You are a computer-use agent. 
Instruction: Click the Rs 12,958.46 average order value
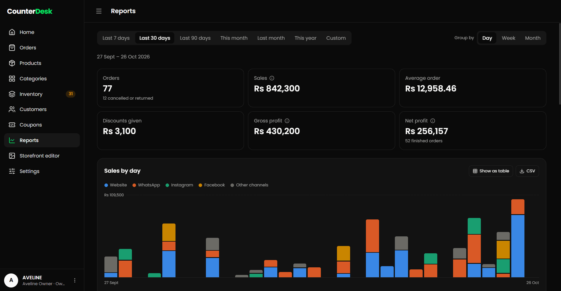(431, 89)
